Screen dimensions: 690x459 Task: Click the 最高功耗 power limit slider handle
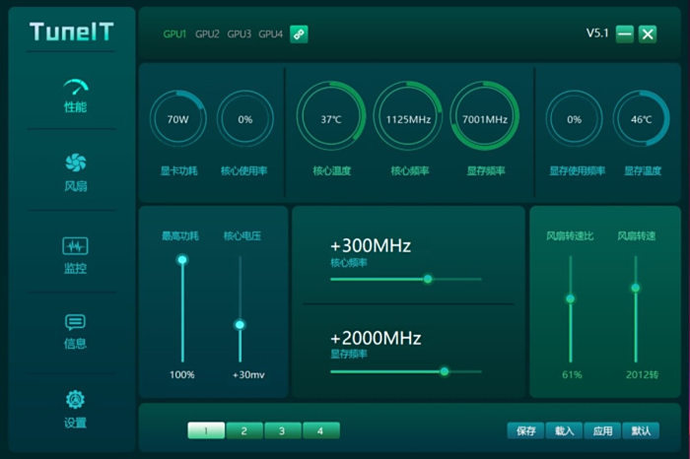tap(182, 260)
